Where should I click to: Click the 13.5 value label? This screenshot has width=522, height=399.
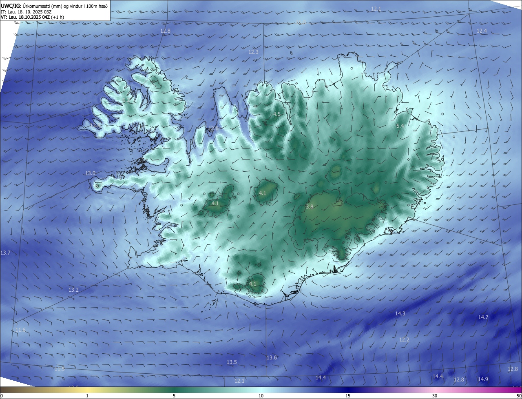point(232,362)
